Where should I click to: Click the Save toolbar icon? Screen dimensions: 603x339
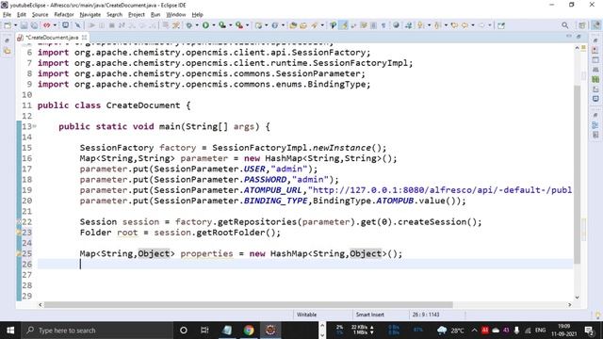(x=24, y=25)
